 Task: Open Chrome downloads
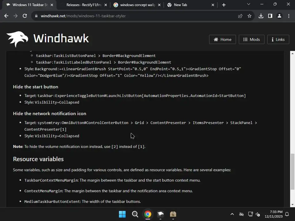tap(261, 16)
